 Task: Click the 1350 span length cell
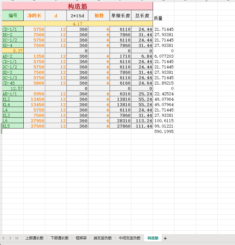[x=34, y=56]
